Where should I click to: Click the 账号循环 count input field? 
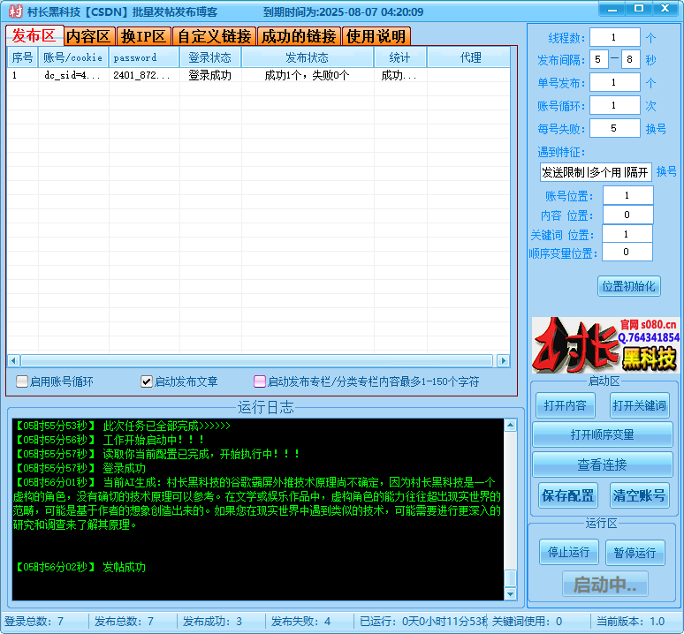coord(615,105)
